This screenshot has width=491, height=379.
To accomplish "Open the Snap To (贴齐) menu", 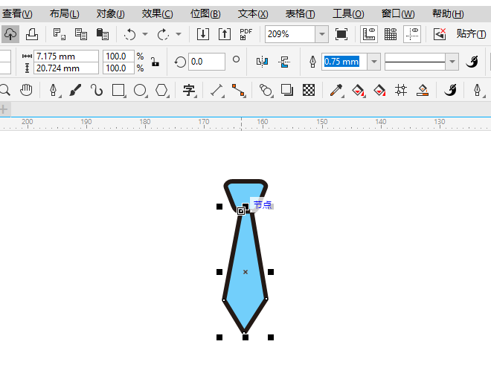I will click(x=471, y=33).
